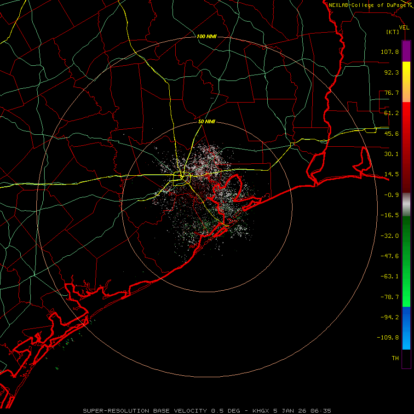Click the VEL legend heading
The image size is (414, 414).
(404, 28)
